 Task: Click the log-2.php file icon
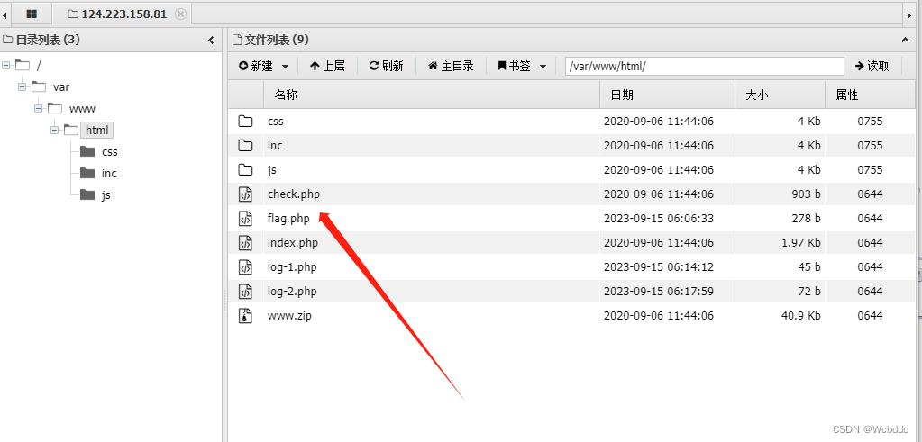[245, 292]
